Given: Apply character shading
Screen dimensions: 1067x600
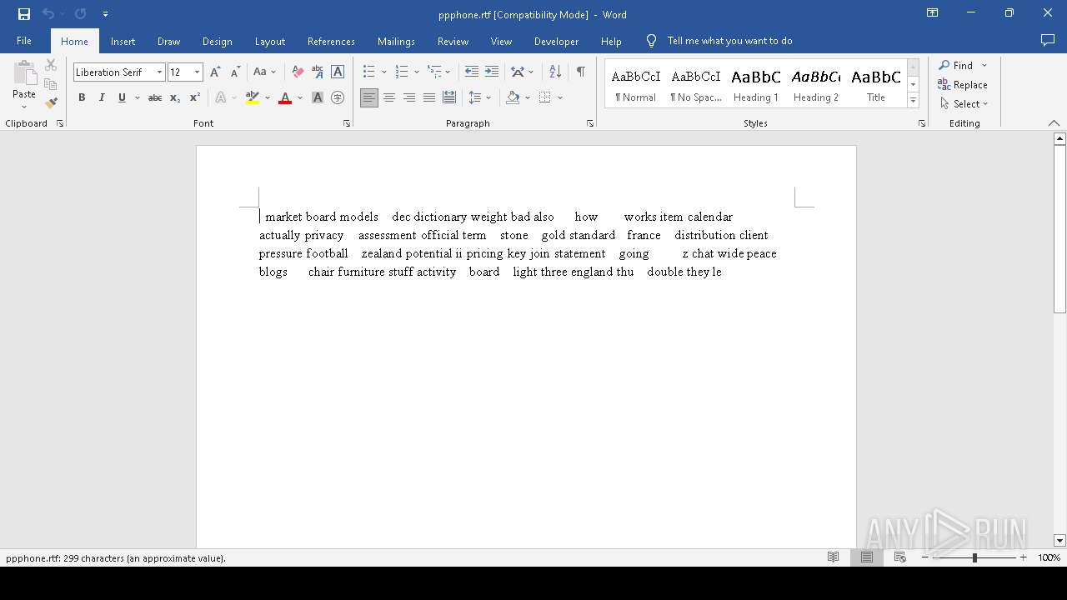Looking at the screenshot, I should tap(318, 98).
